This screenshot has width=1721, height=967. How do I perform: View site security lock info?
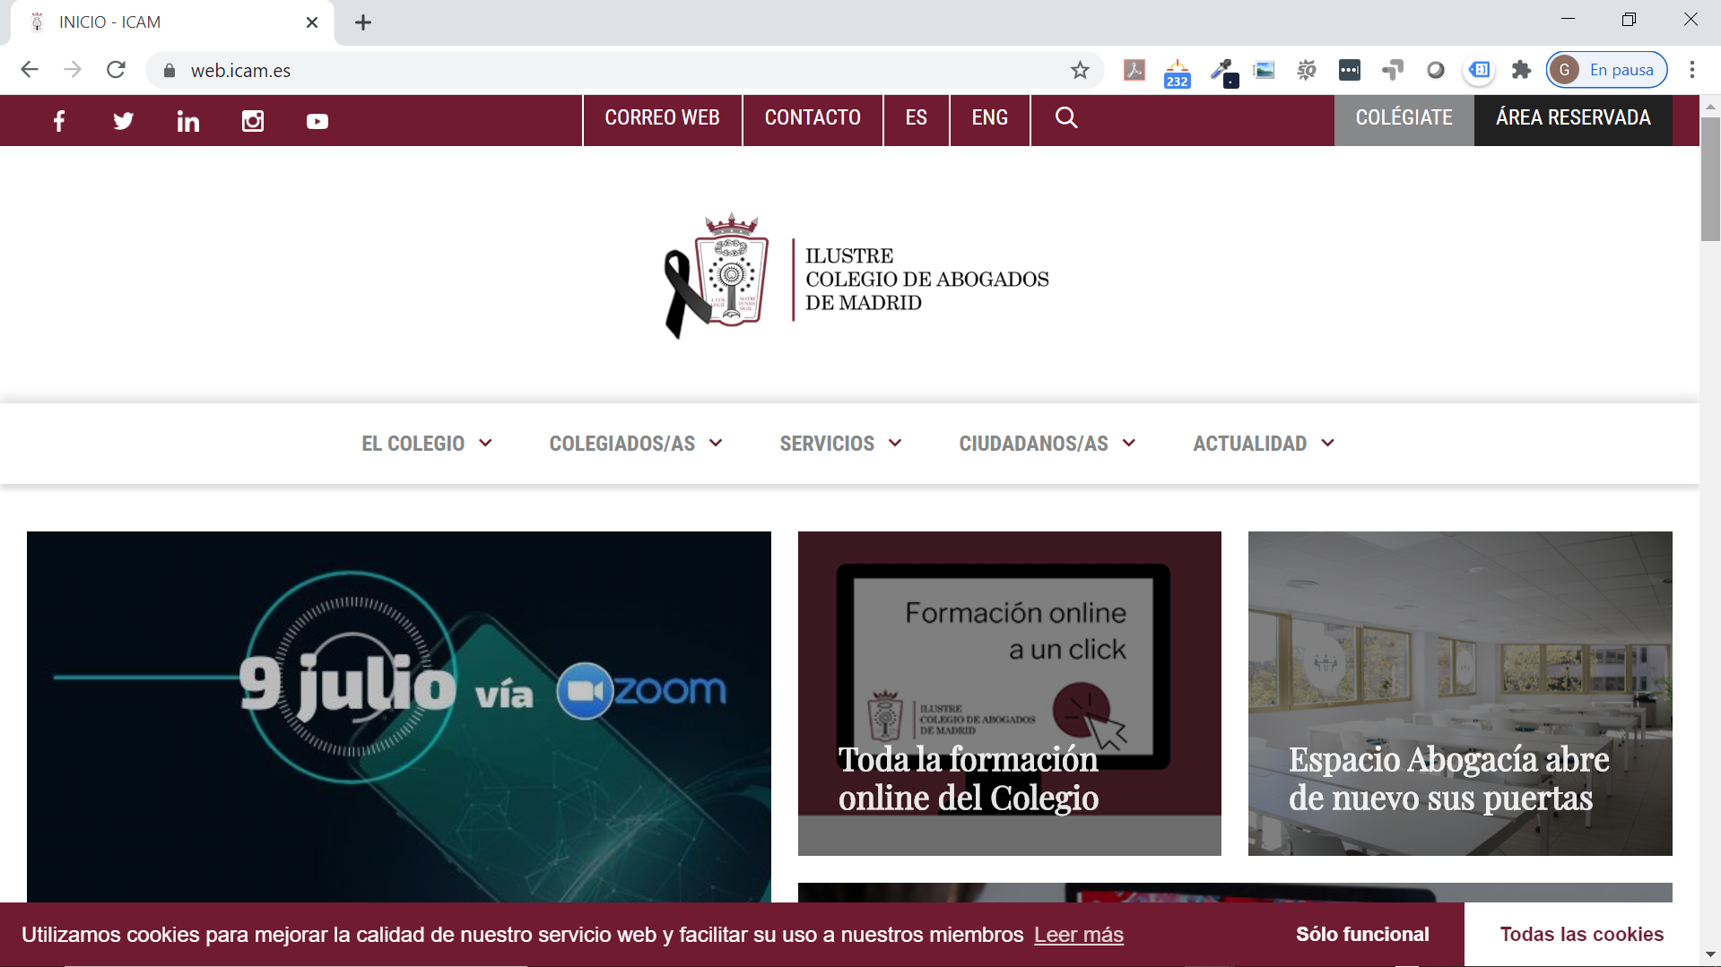169,70
